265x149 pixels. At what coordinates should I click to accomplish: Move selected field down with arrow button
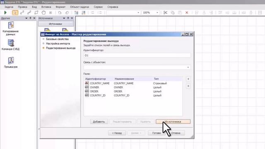point(188,86)
